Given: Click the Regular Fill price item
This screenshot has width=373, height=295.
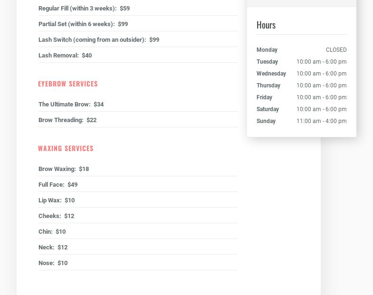Looking at the screenshot, I should point(84,9).
